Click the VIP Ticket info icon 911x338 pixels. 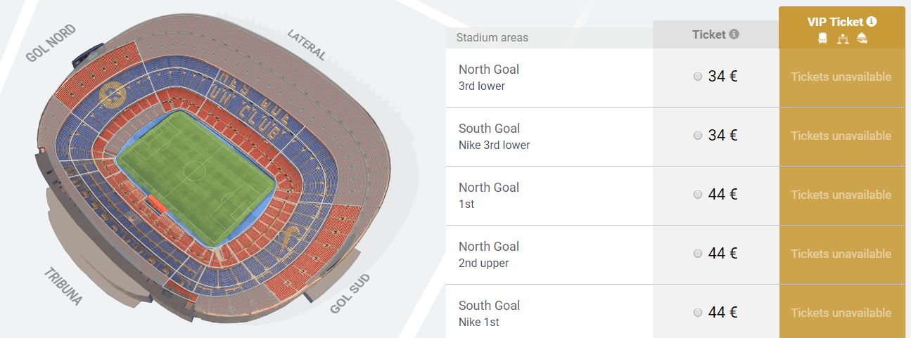point(872,22)
